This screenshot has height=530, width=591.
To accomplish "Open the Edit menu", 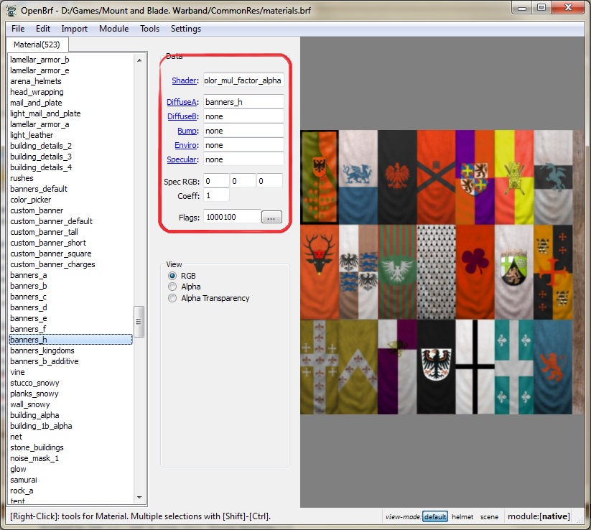I will point(42,29).
